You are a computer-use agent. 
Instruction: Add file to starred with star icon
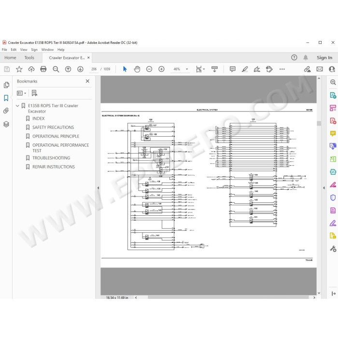(x=19, y=69)
